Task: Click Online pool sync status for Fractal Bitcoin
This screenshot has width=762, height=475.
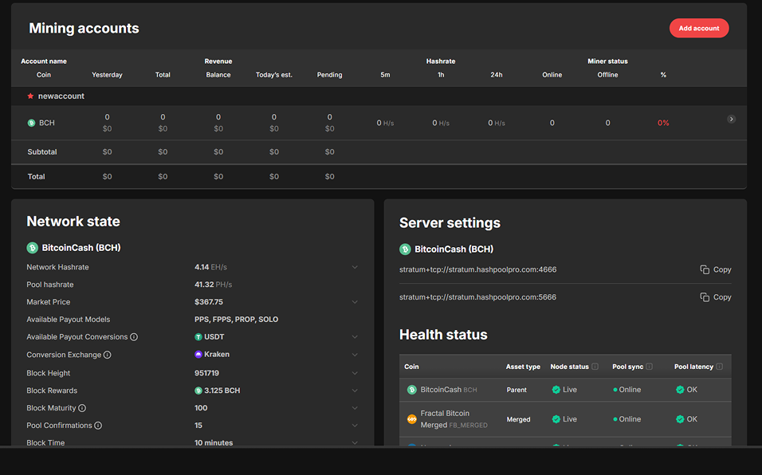Action: (627, 419)
